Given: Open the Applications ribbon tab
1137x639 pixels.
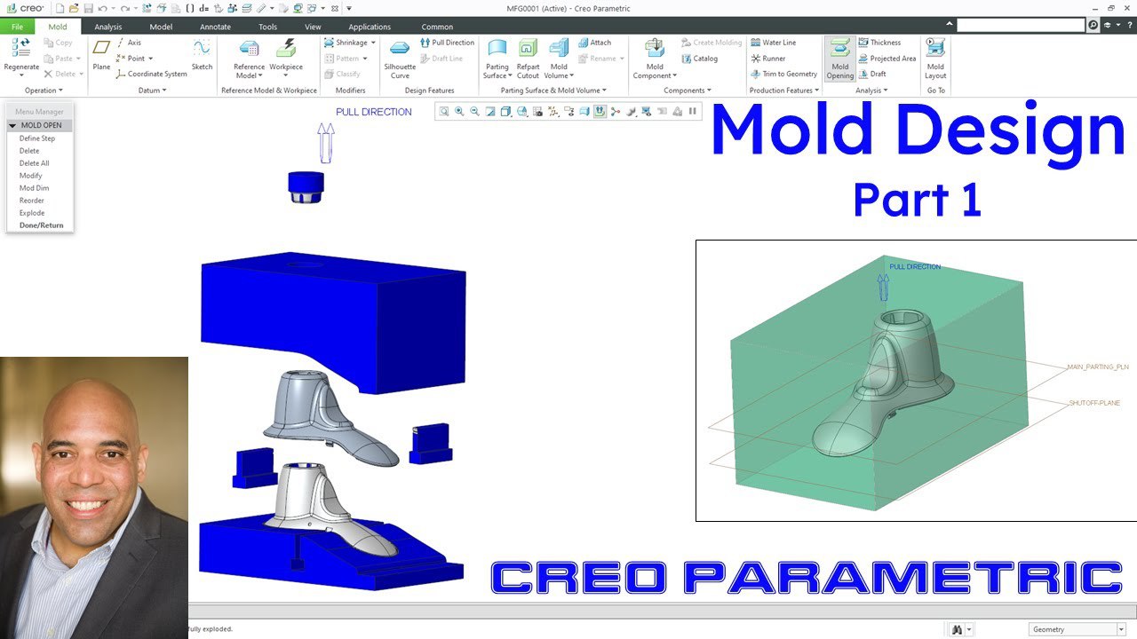Looking at the screenshot, I should pyautogui.click(x=370, y=27).
